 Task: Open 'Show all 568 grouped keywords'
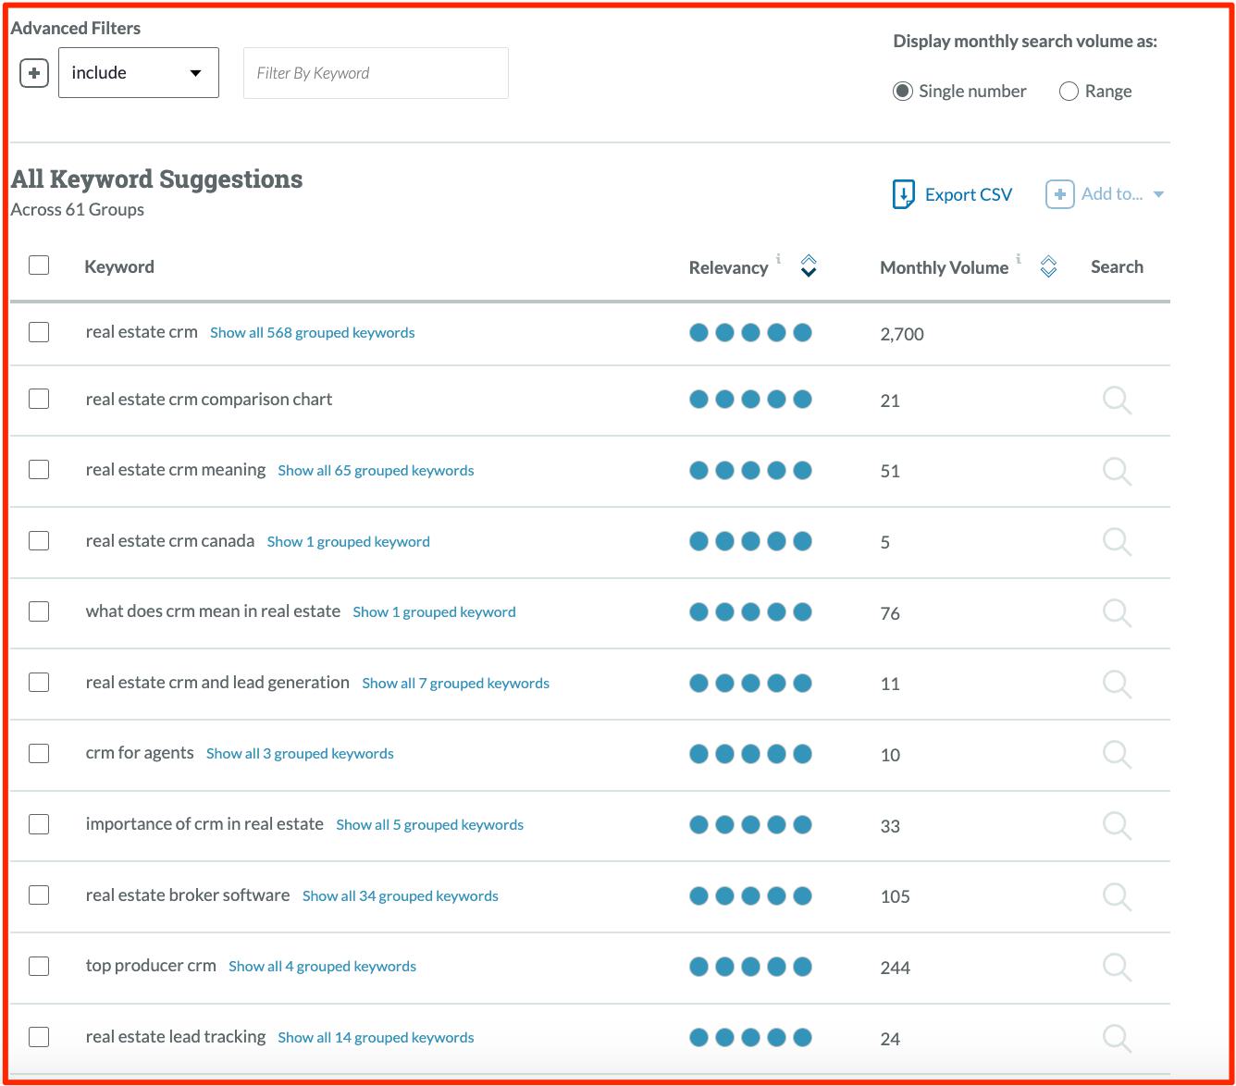point(312,332)
